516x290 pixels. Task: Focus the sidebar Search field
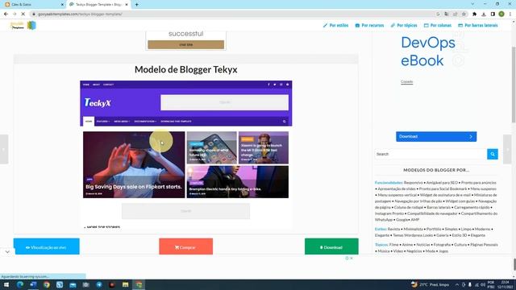tap(431, 154)
